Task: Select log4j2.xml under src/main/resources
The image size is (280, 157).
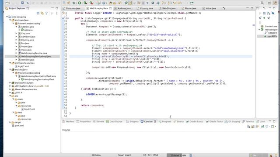Action: pyautogui.click(x=23, y=66)
